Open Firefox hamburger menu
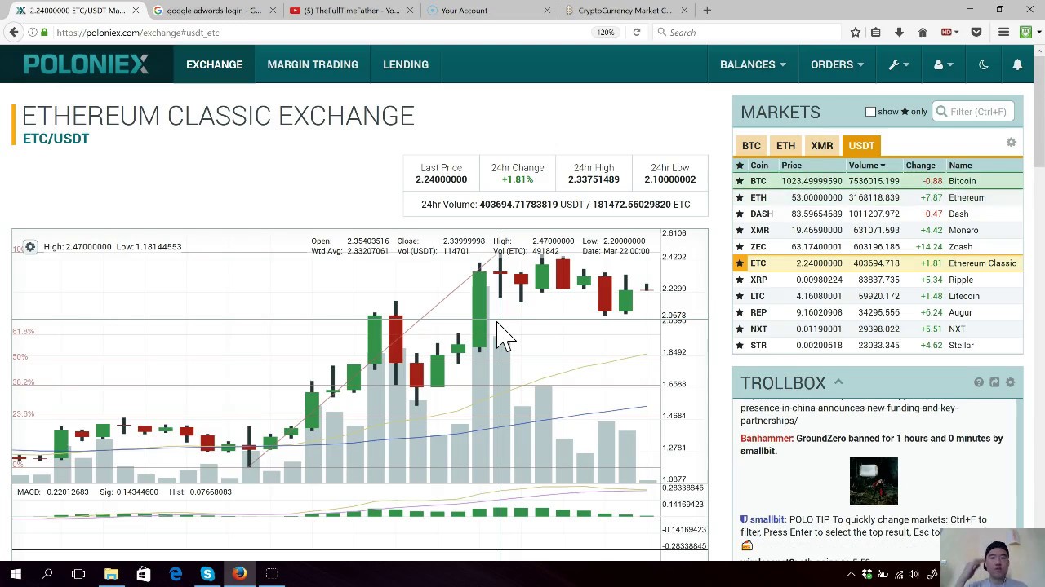1045x587 pixels. click(x=1004, y=33)
